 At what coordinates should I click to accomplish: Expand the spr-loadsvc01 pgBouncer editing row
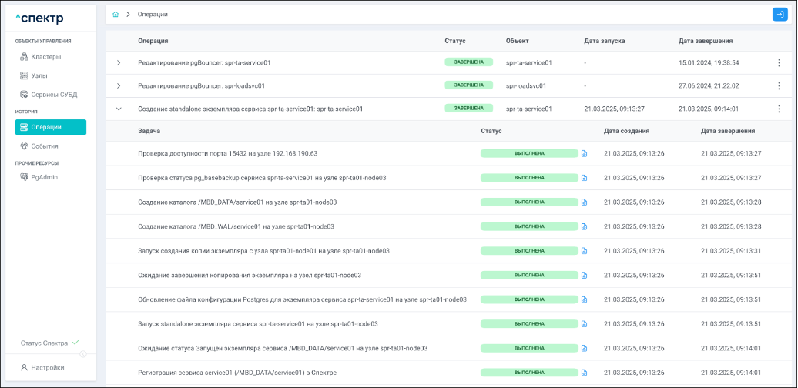click(119, 85)
